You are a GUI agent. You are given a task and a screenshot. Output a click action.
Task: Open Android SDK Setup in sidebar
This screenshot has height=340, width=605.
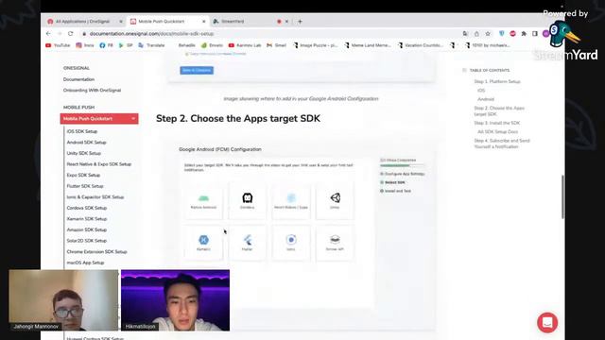coord(86,143)
